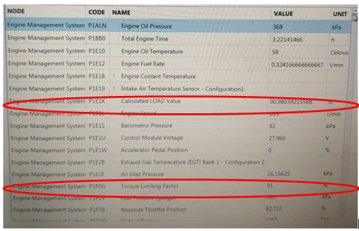This screenshot has height=231, width=359.
Task: Click the scrollbar up arrow
Action: pos(355,11)
